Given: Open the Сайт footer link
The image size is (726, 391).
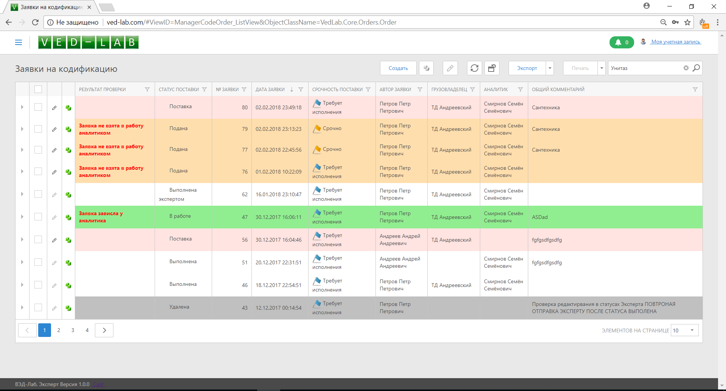Looking at the screenshot, I should [x=99, y=384].
